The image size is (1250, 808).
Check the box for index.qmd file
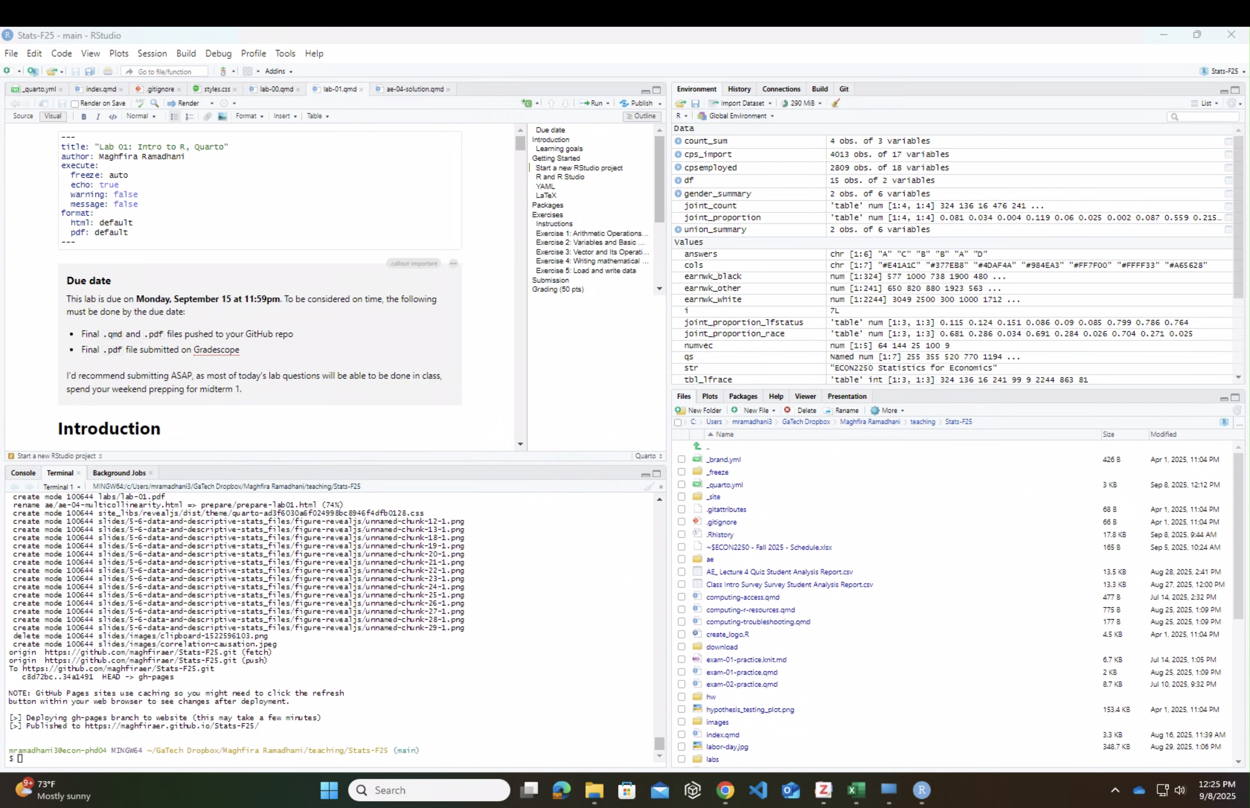pos(681,735)
